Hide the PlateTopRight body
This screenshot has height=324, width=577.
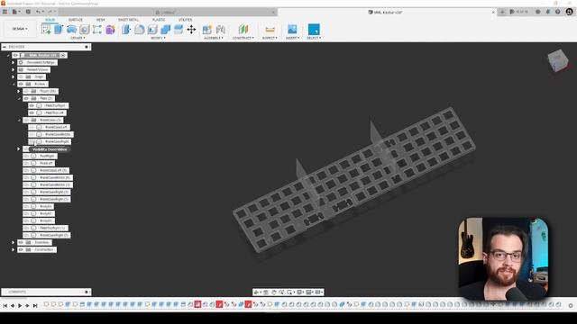32,105
